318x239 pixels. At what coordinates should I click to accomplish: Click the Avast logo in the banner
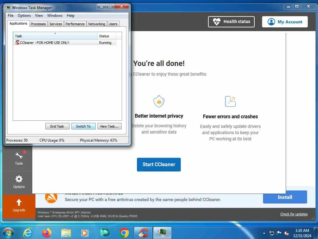[x=51, y=198]
